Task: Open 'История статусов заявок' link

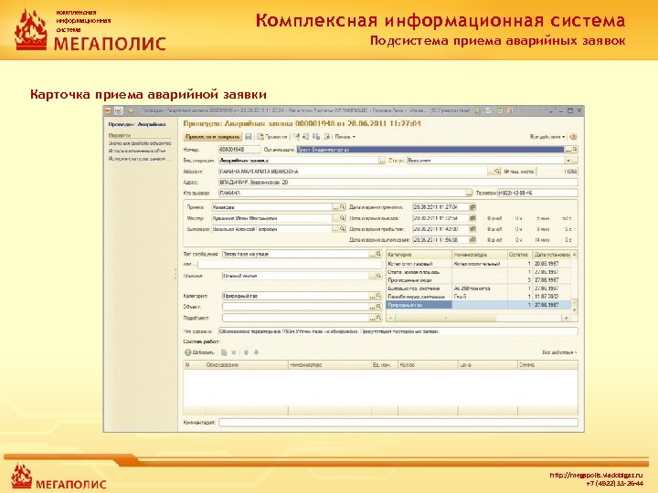Action: click(x=140, y=159)
